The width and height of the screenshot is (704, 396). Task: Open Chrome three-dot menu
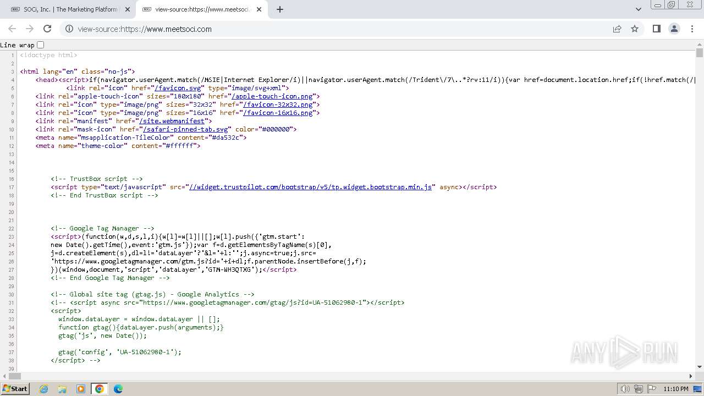tap(691, 29)
